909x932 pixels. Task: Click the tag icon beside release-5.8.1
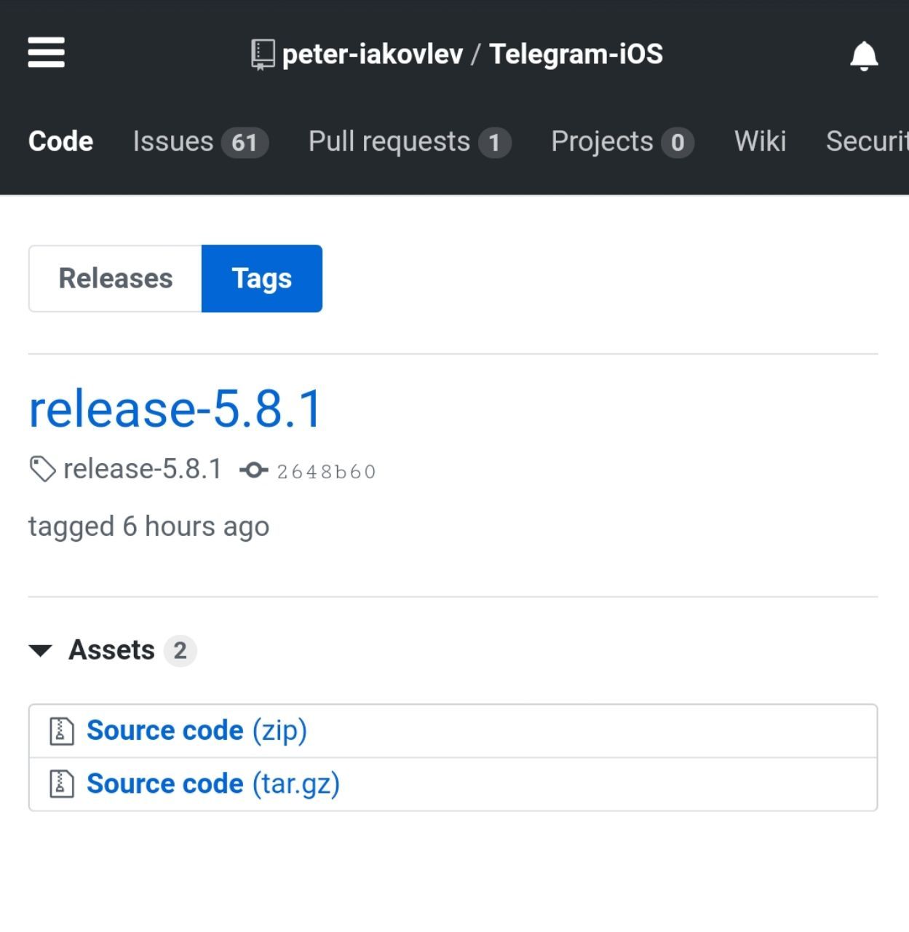click(42, 469)
